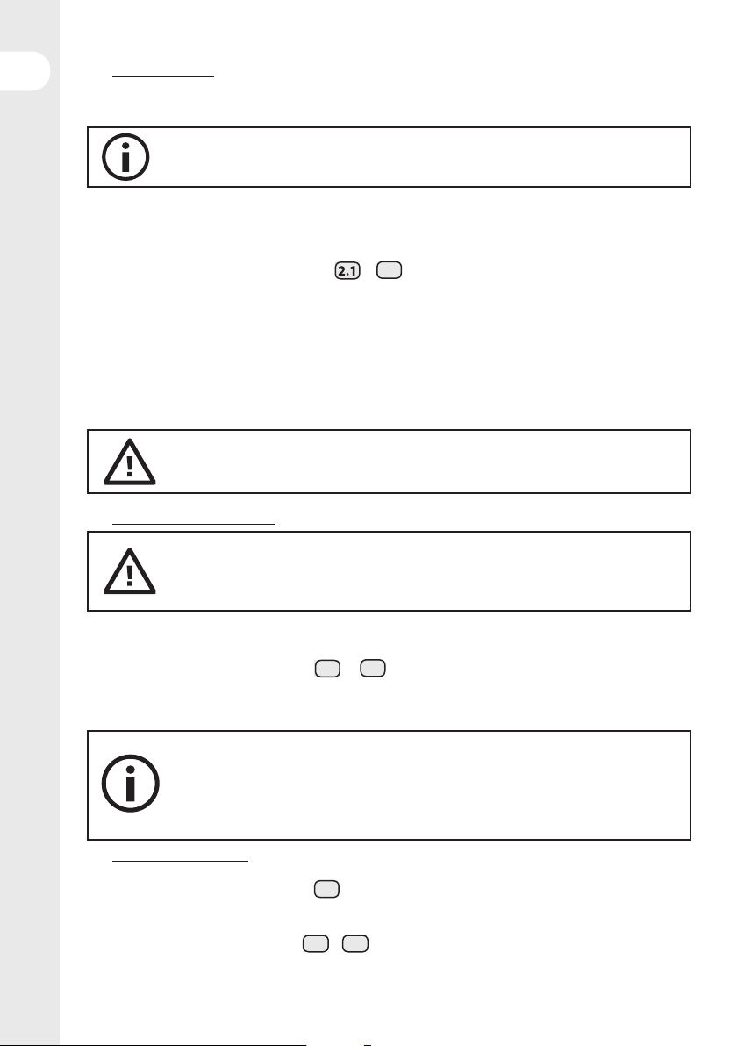Click the underlined heading below the tall info box
This screenshot has height=1046, width=737.
click(x=180, y=861)
